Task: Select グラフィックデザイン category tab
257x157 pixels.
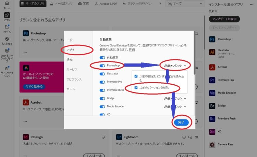Action: tap(137, 4)
